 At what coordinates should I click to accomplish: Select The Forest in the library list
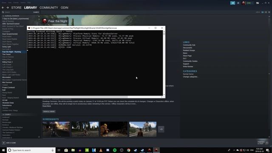[x=6, y=54]
